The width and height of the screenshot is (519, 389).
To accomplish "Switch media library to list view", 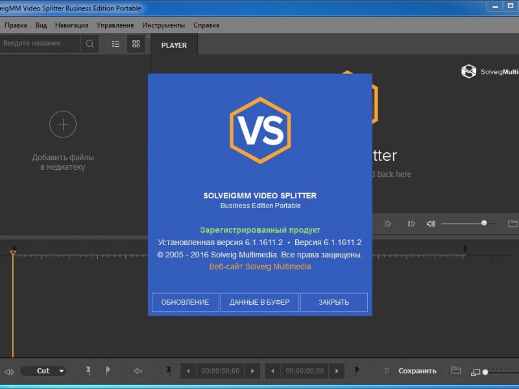I will pos(115,43).
